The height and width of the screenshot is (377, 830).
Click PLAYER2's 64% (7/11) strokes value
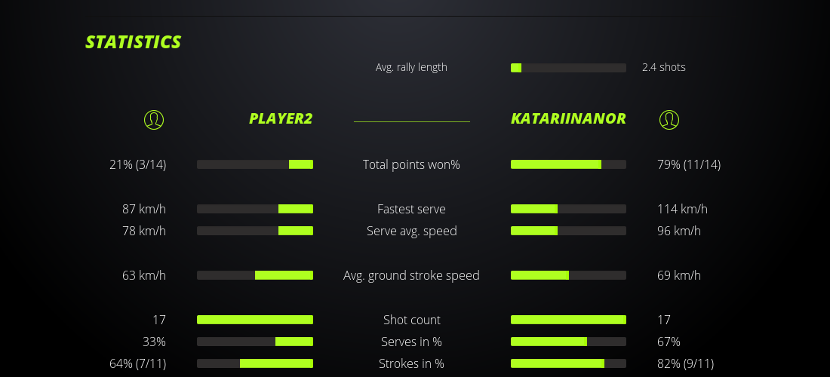point(137,363)
